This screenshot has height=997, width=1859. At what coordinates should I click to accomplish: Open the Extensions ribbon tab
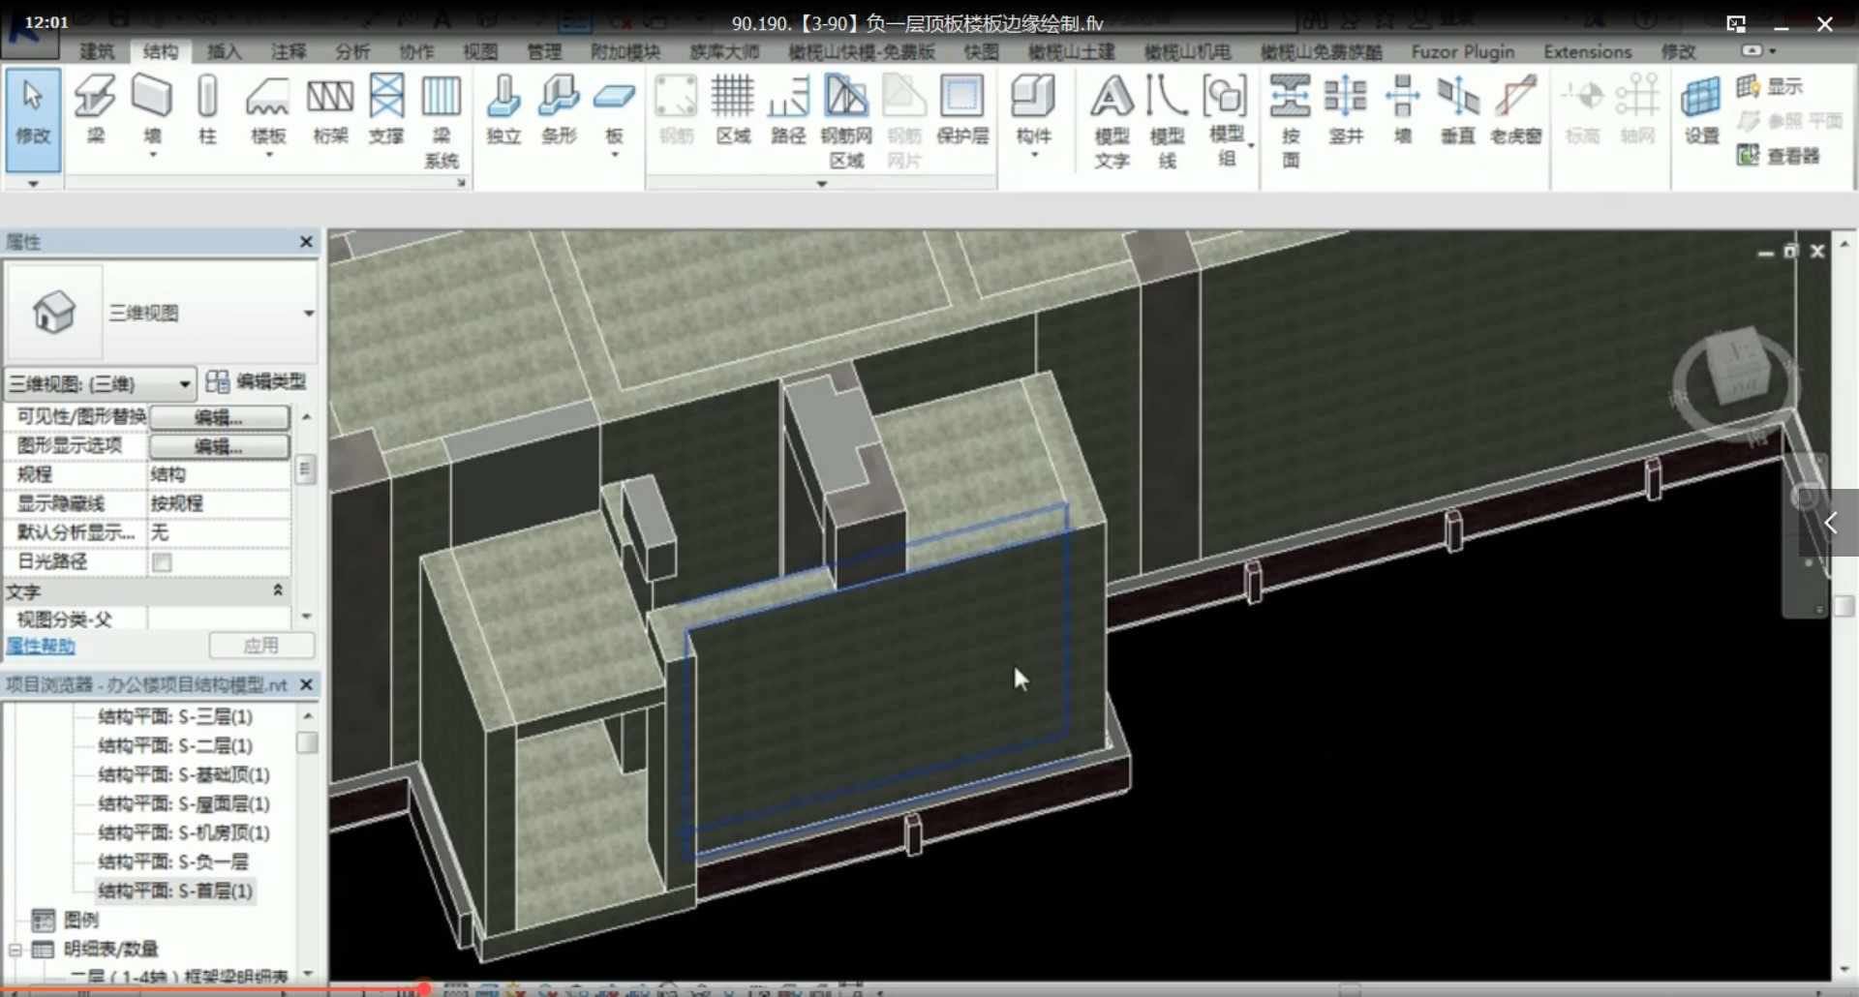[1587, 52]
